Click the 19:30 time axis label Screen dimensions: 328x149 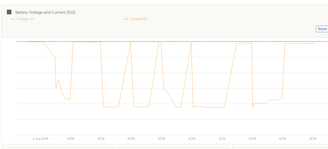pos(101,138)
